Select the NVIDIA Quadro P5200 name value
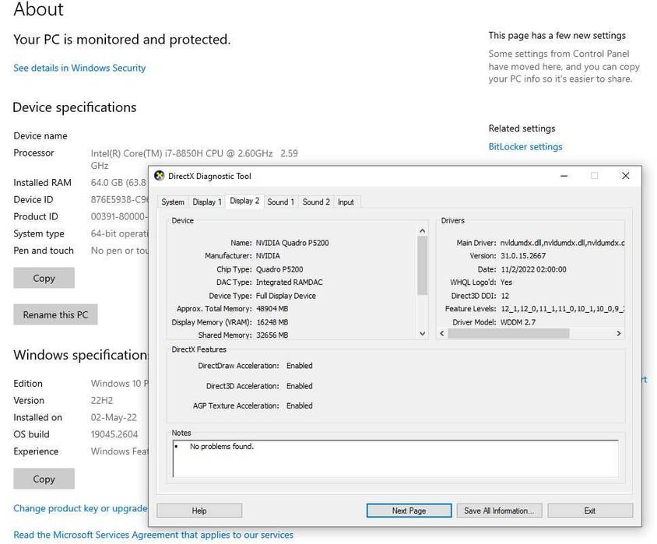The width and height of the screenshot is (657, 544). [292, 243]
